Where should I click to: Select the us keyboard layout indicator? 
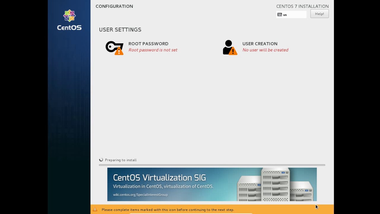tap(291, 15)
